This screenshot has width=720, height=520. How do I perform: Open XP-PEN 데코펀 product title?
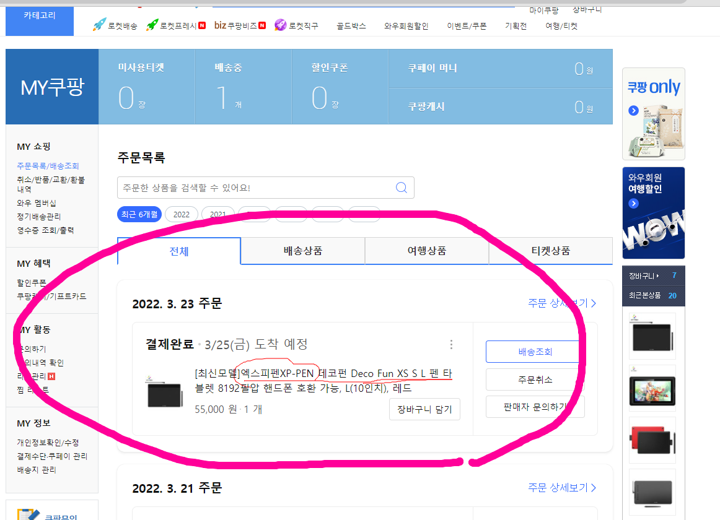tap(323, 381)
